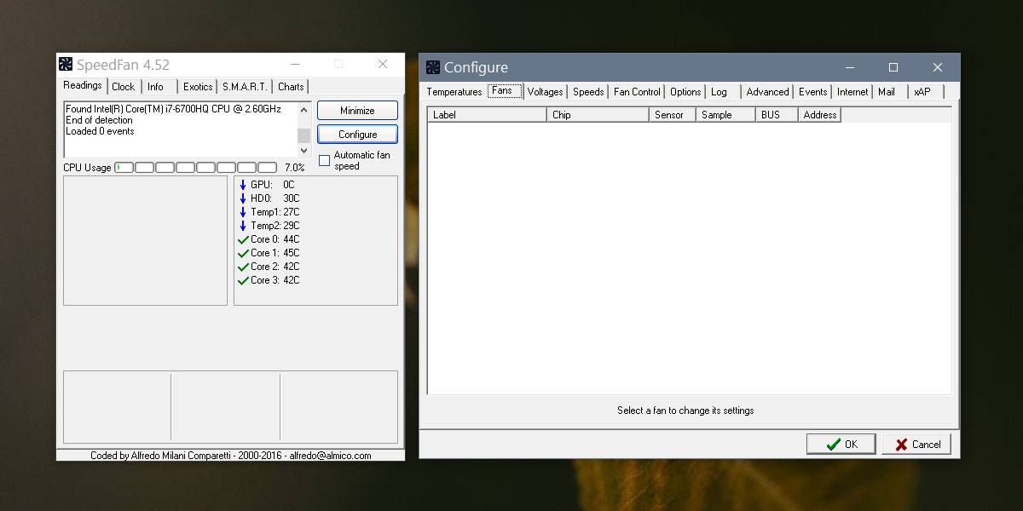Click the HD0 30C reading
The image size is (1023, 511).
tap(275, 198)
